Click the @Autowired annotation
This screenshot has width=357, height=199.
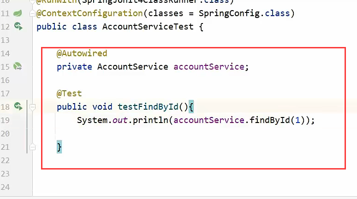[82, 53]
